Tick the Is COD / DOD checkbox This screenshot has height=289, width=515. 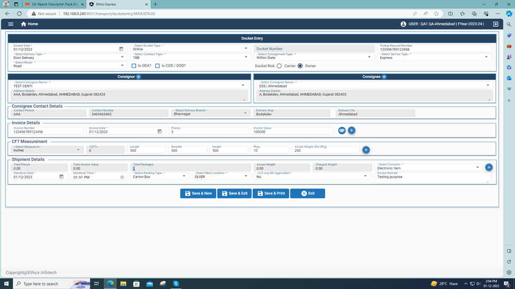(x=157, y=66)
